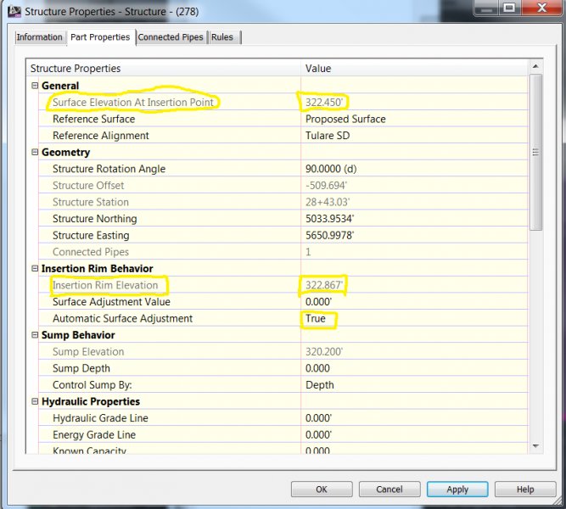Screen dimensions: 566x509
Task: Click the scroll up arrow of properties list
Action: point(535,66)
